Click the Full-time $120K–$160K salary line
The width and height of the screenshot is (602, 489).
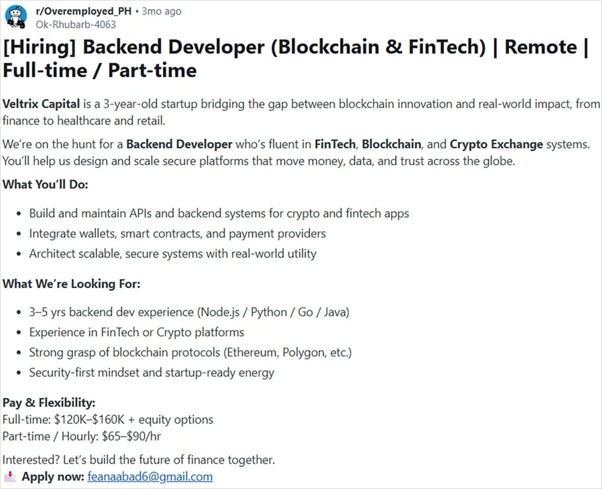[x=107, y=419]
